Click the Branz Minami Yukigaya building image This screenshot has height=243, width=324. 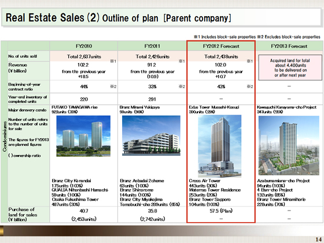(151, 135)
